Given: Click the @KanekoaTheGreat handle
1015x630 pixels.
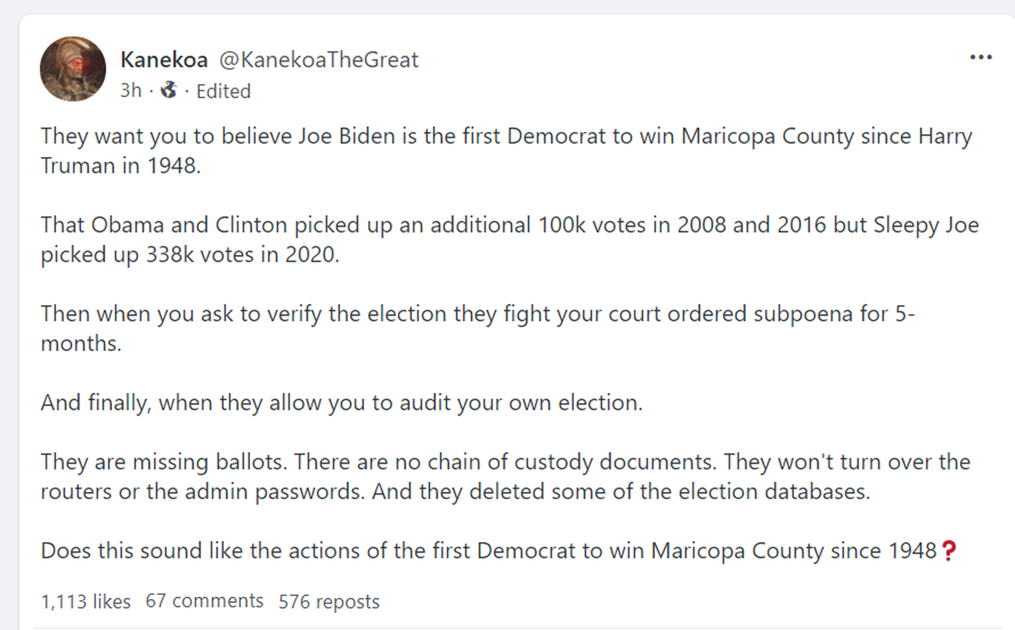Looking at the screenshot, I should click(318, 60).
